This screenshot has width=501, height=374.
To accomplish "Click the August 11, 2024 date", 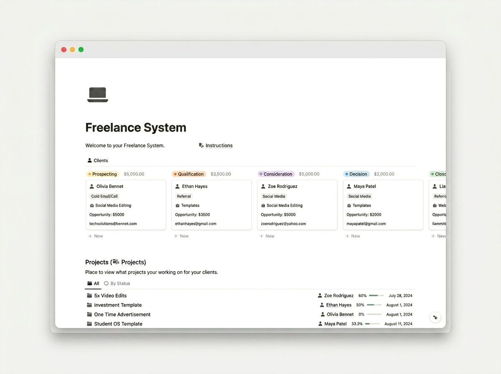I will (x=398, y=324).
